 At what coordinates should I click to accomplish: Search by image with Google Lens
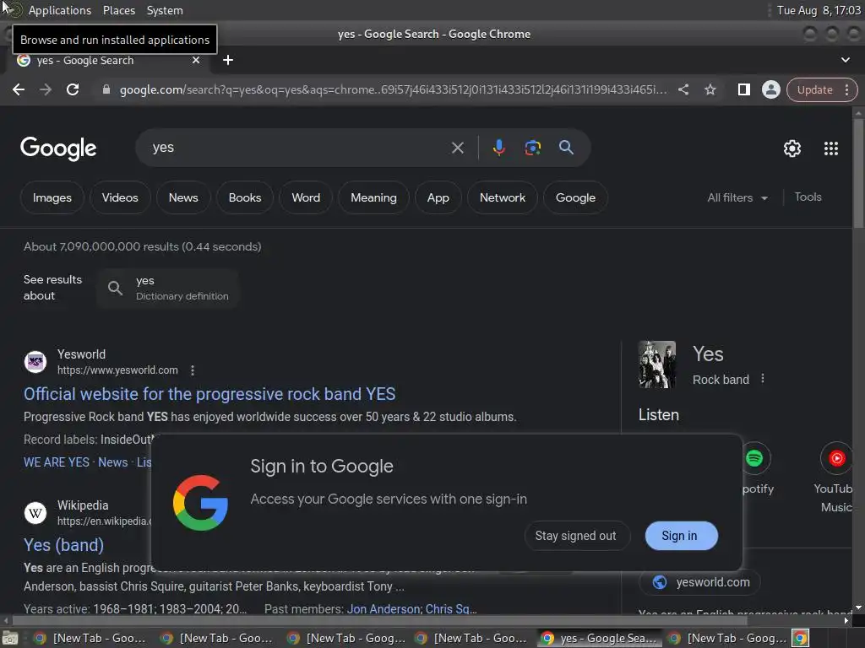pyautogui.click(x=532, y=148)
